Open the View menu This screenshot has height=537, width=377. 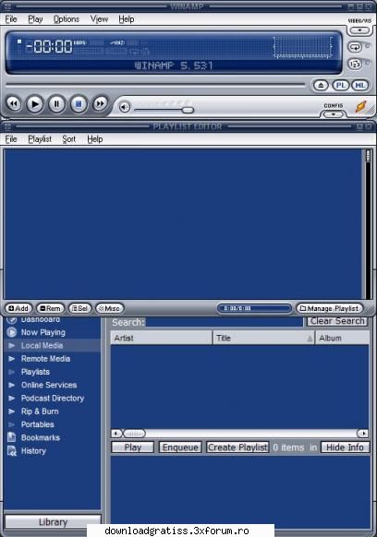tap(99, 19)
